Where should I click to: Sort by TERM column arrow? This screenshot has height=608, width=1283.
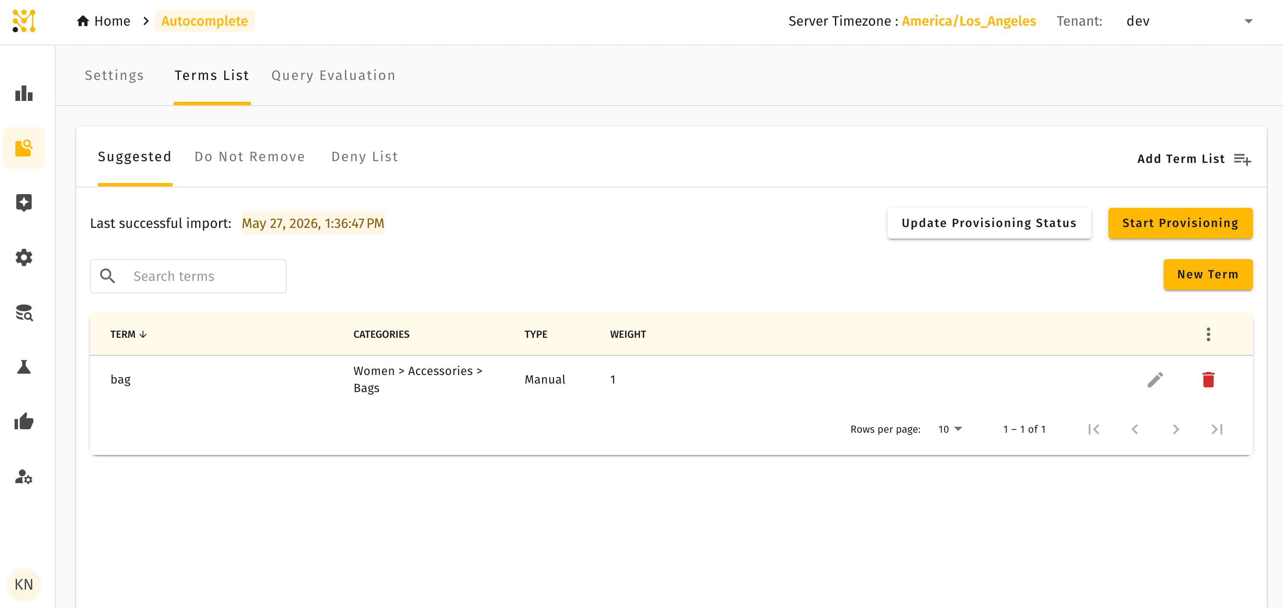click(x=143, y=334)
